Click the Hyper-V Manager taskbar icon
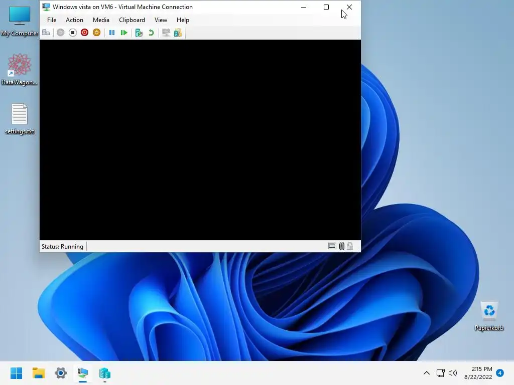Image resolution: width=514 pixels, height=385 pixels. pos(105,373)
